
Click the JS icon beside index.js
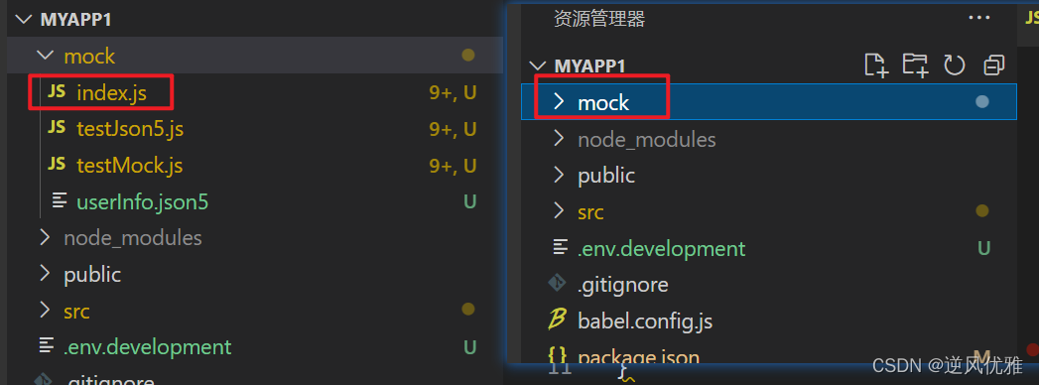pos(57,92)
